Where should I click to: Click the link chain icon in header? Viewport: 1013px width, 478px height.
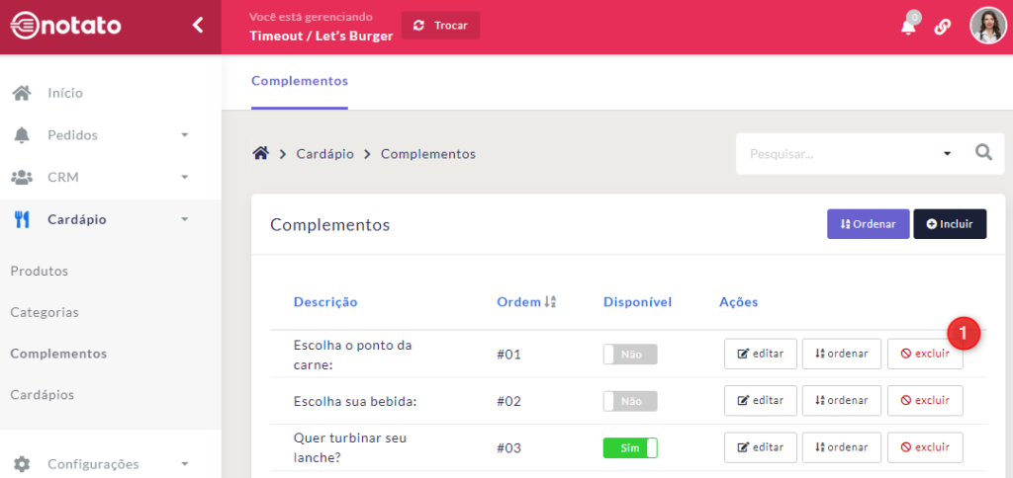point(942,27)
